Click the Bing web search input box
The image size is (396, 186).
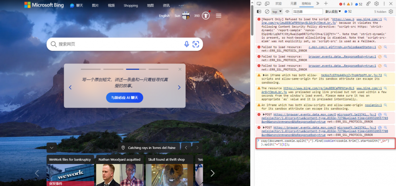116,44
